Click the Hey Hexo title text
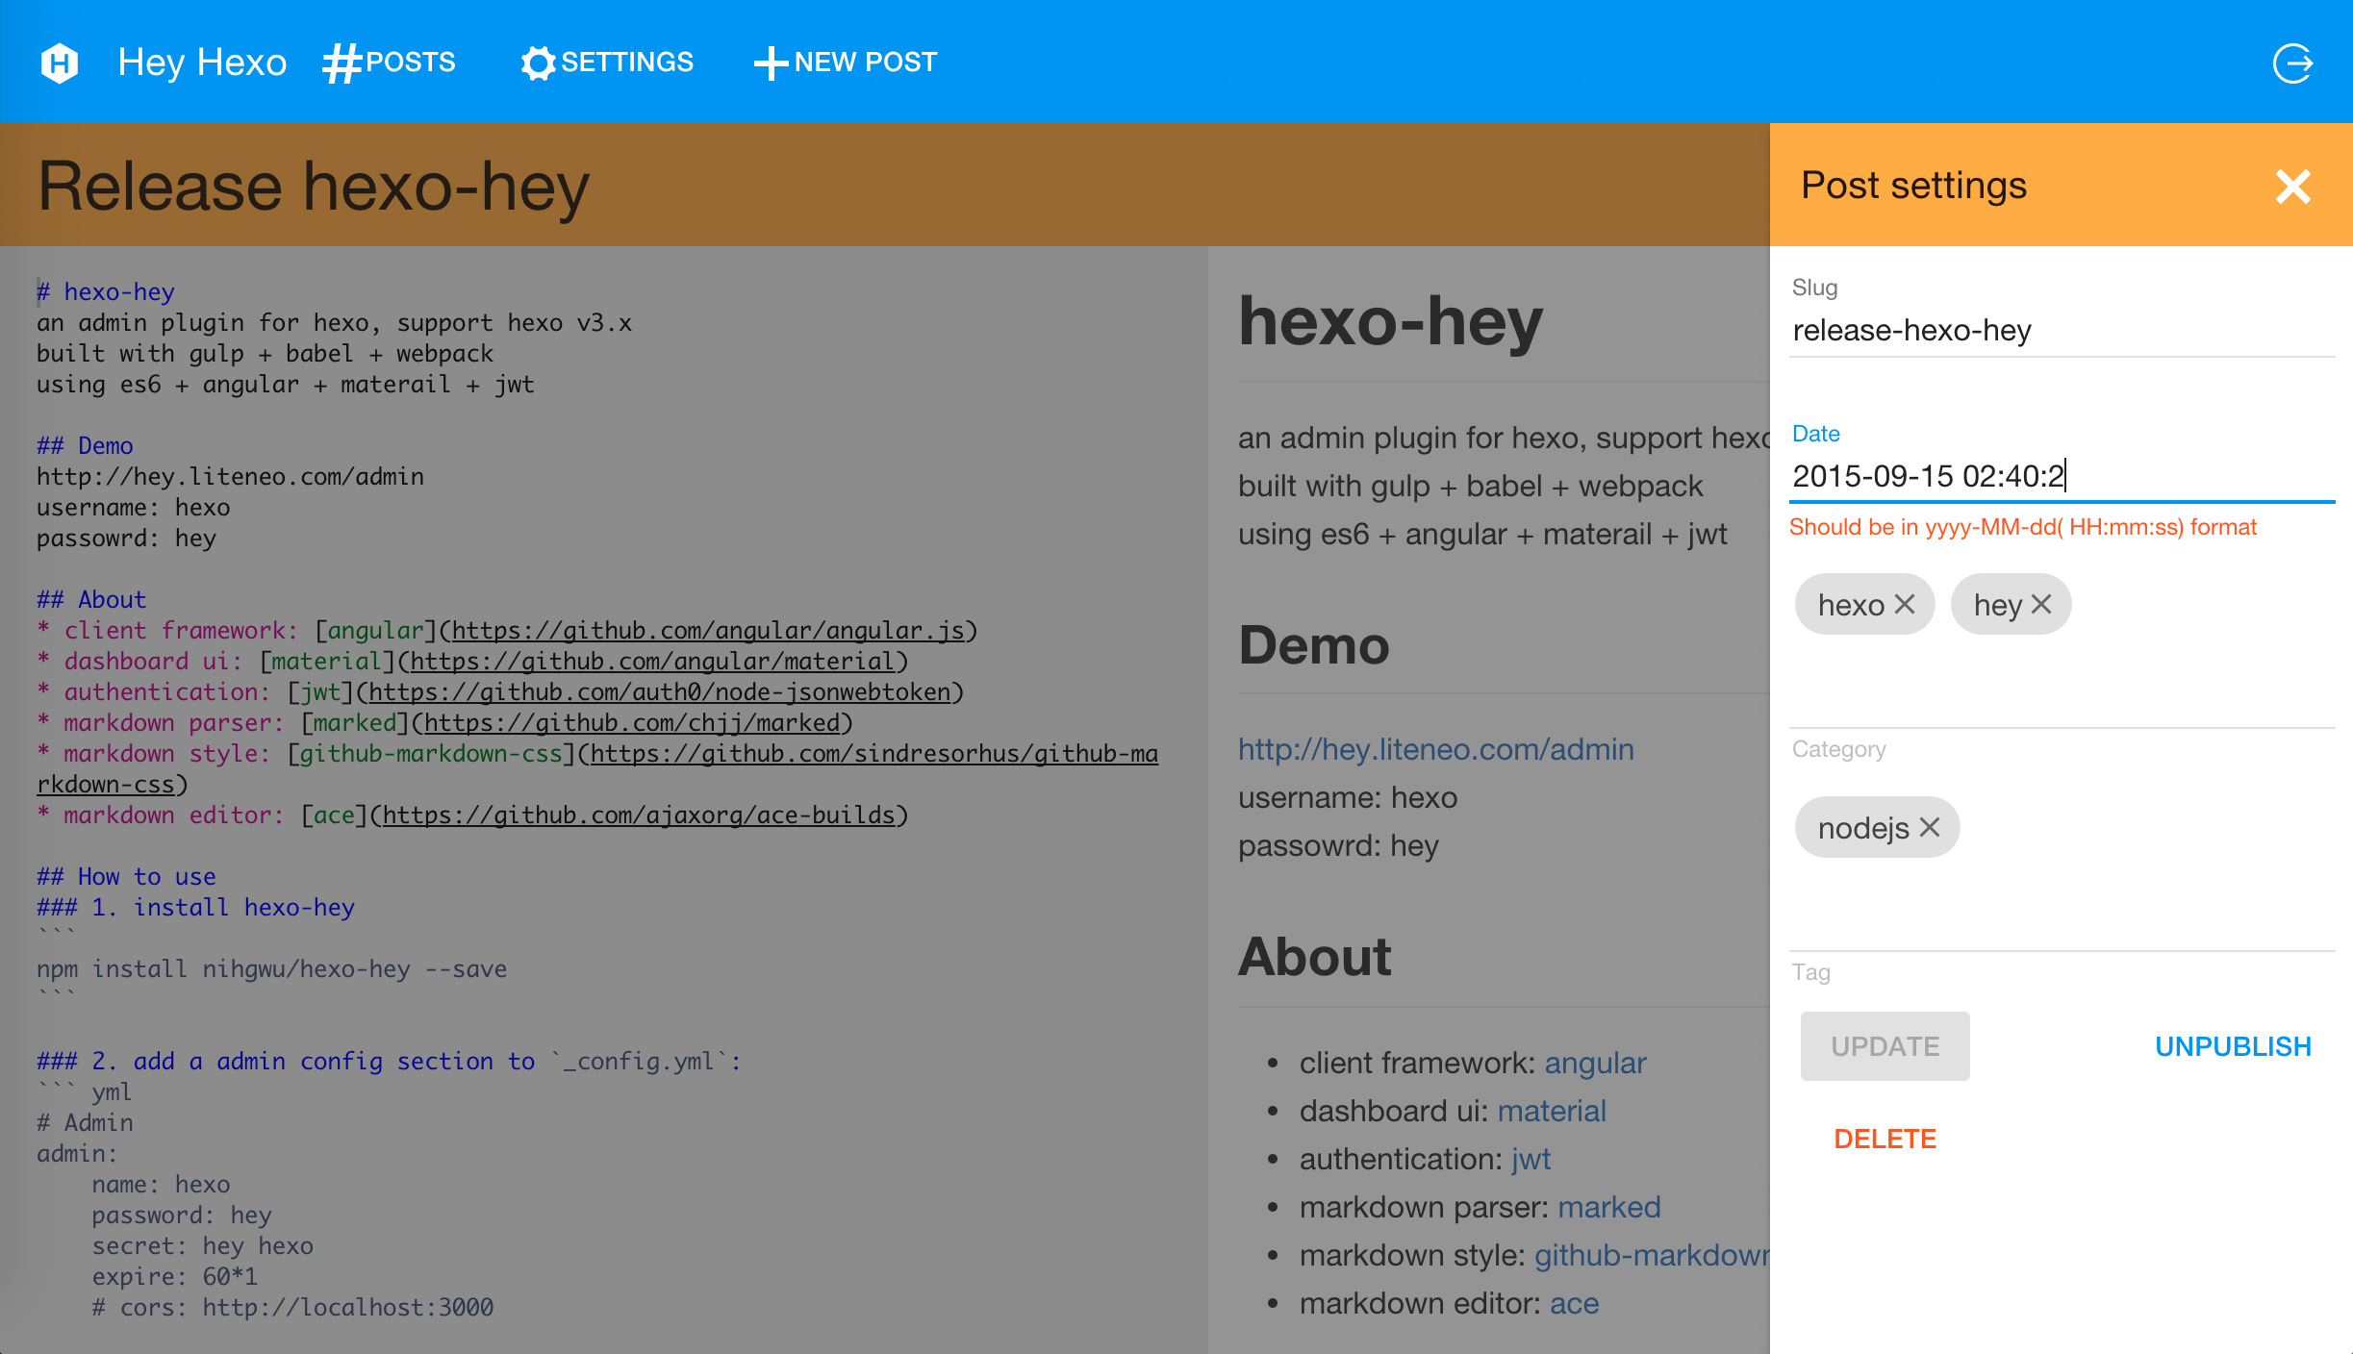This screenshot has width=2353, height=1354. 202,63
